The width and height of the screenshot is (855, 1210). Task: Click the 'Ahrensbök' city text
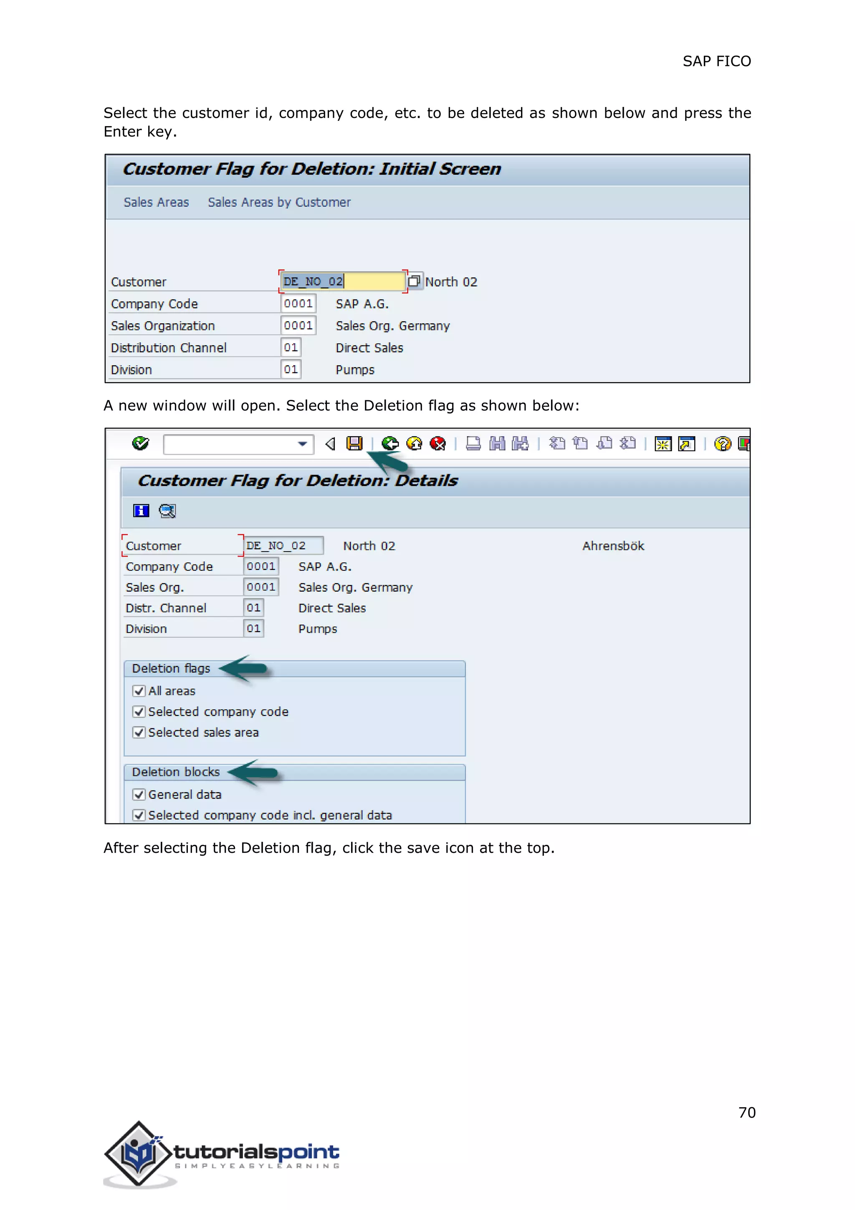coord(613,546)
